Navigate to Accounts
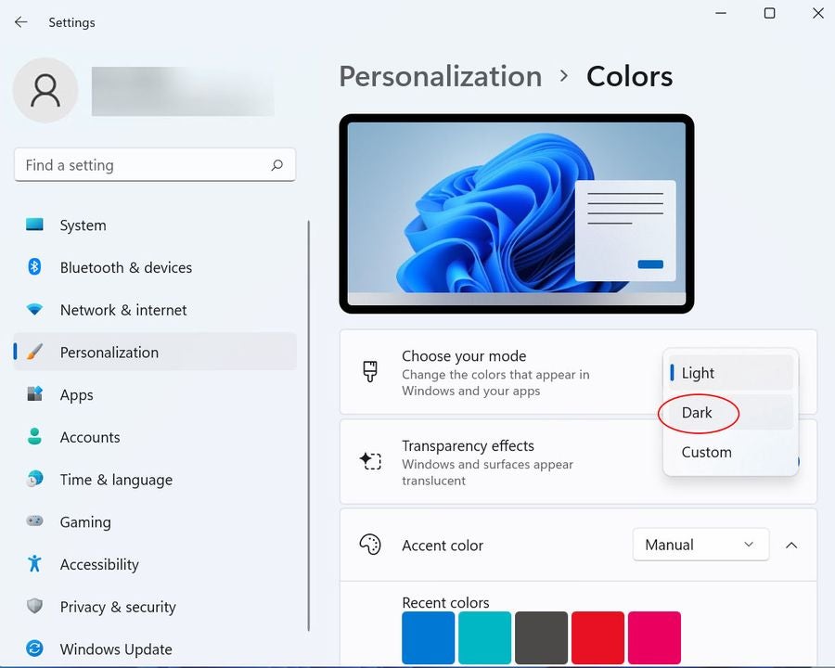Screen dimensions: 835x668 (x=154, y=437)
